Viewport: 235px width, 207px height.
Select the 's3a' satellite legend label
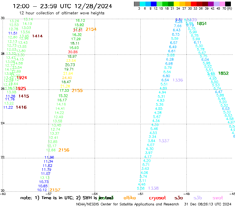click(178, 198)
